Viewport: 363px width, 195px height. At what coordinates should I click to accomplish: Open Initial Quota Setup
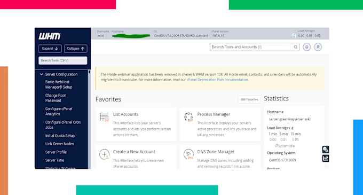60,136
